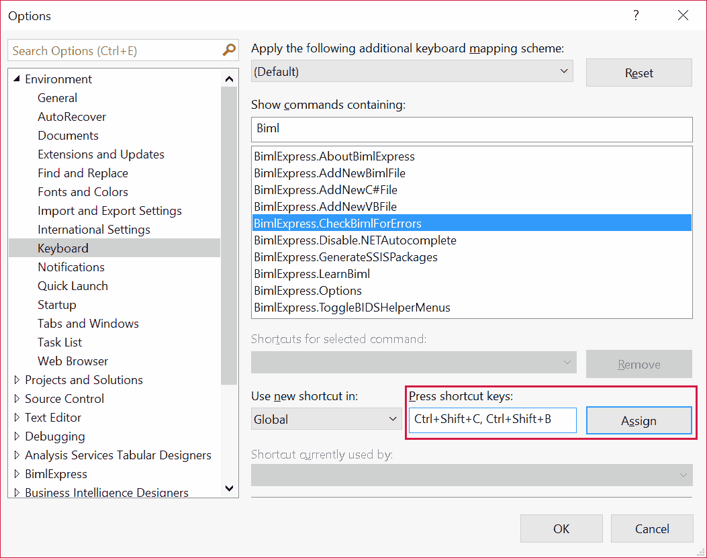Cancel the Options dialog

652,528
